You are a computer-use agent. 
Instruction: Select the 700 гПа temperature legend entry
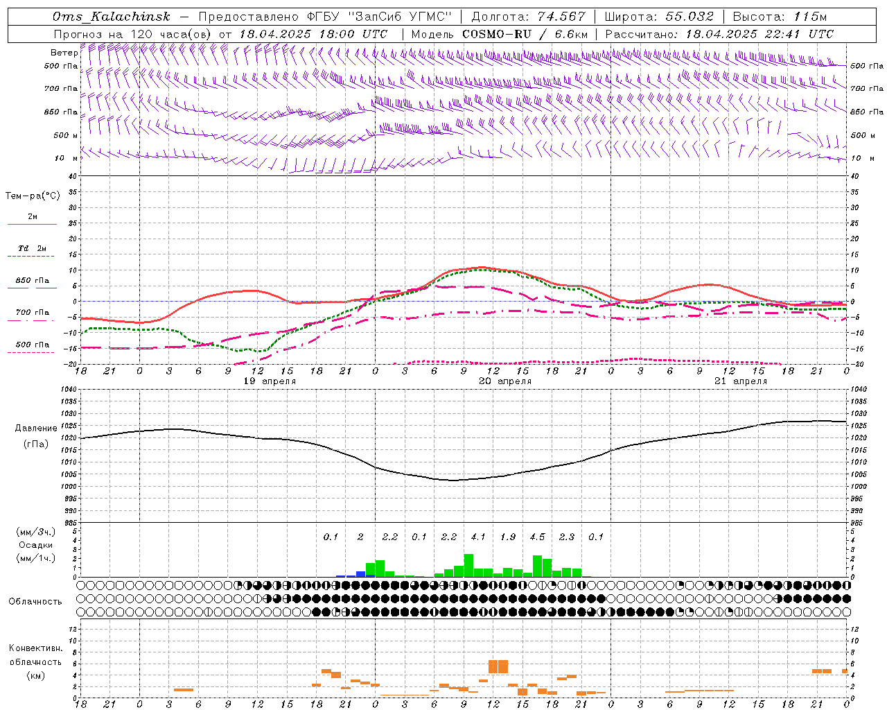point(32,313)
